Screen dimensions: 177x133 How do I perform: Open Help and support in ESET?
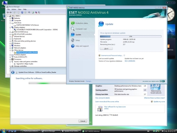tap(82, 46)
